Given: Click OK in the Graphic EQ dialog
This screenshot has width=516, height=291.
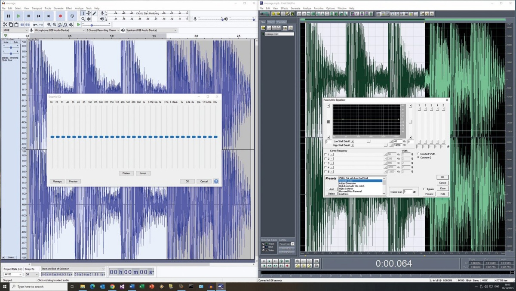Looking at the screenshot, I should pyautogui.click(x=187, y=181).
